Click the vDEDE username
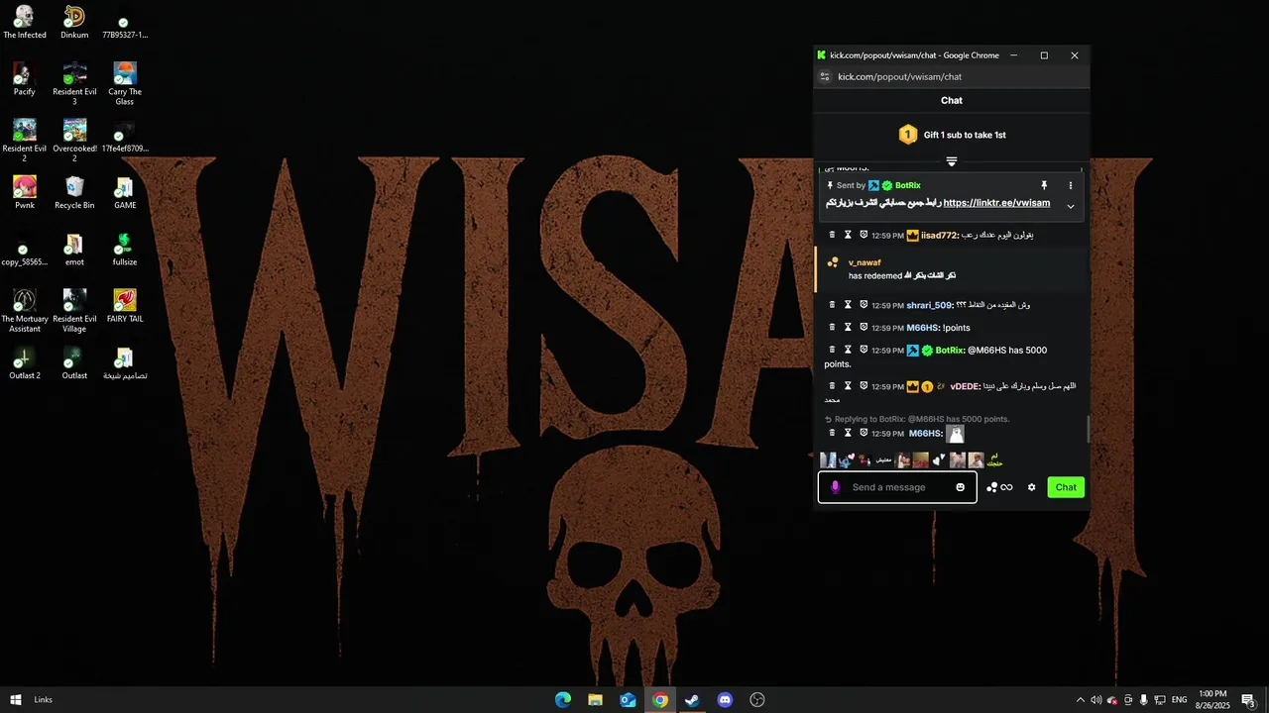Viewport: 1269px width, 713px height. tap(965, 386)
